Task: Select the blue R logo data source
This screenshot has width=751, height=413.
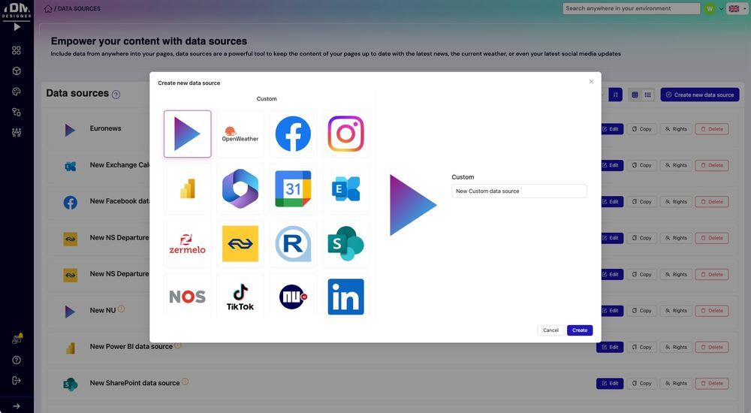Action: 293,243
